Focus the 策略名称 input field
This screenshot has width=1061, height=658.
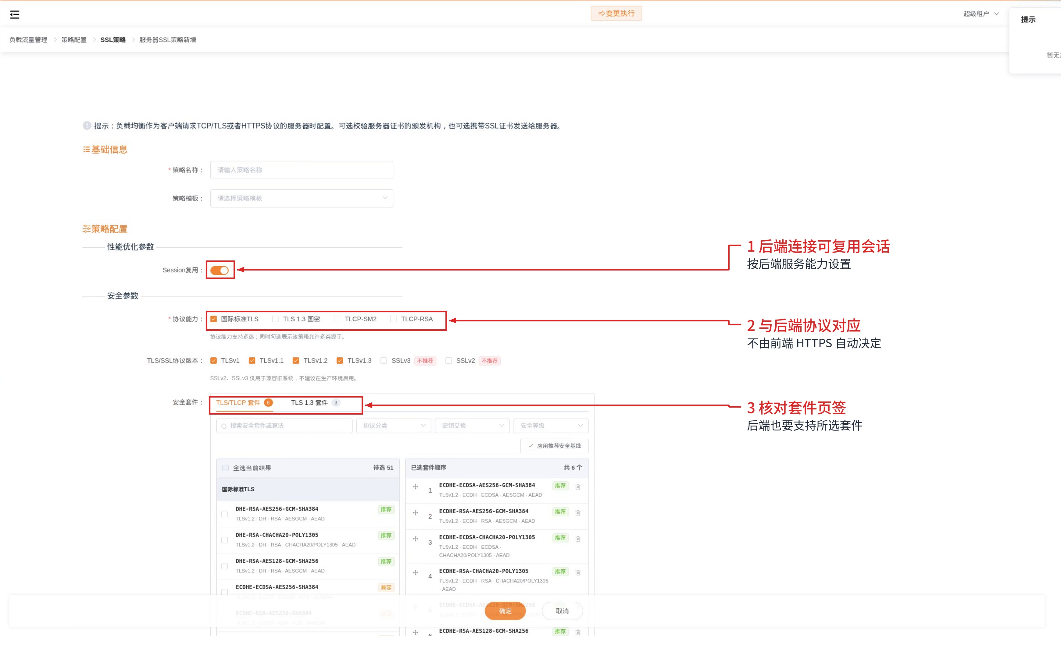302,170
